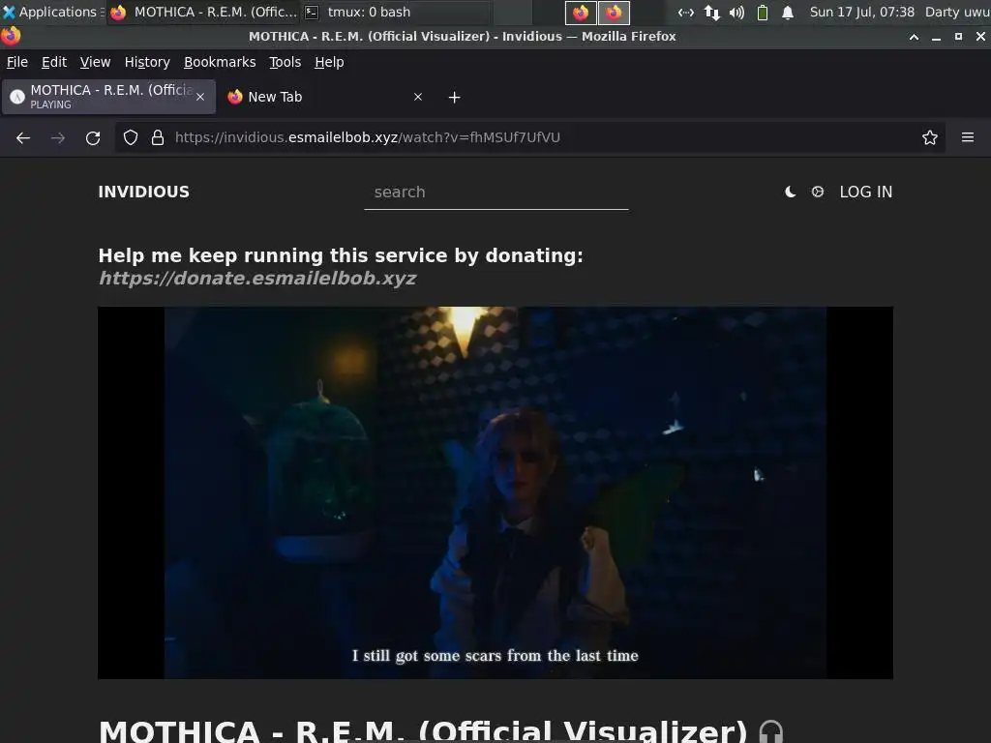Image resolution: width=991 pixels, height=743 pixels.
Task: Open the Help menu
Action: (329, 62)
